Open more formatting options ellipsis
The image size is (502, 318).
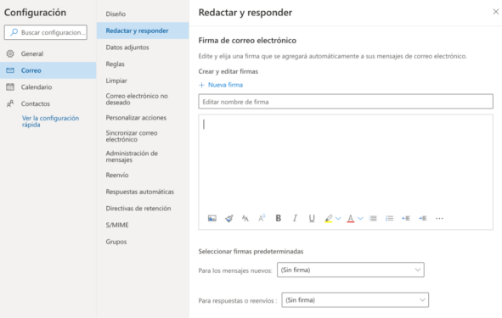440,219
